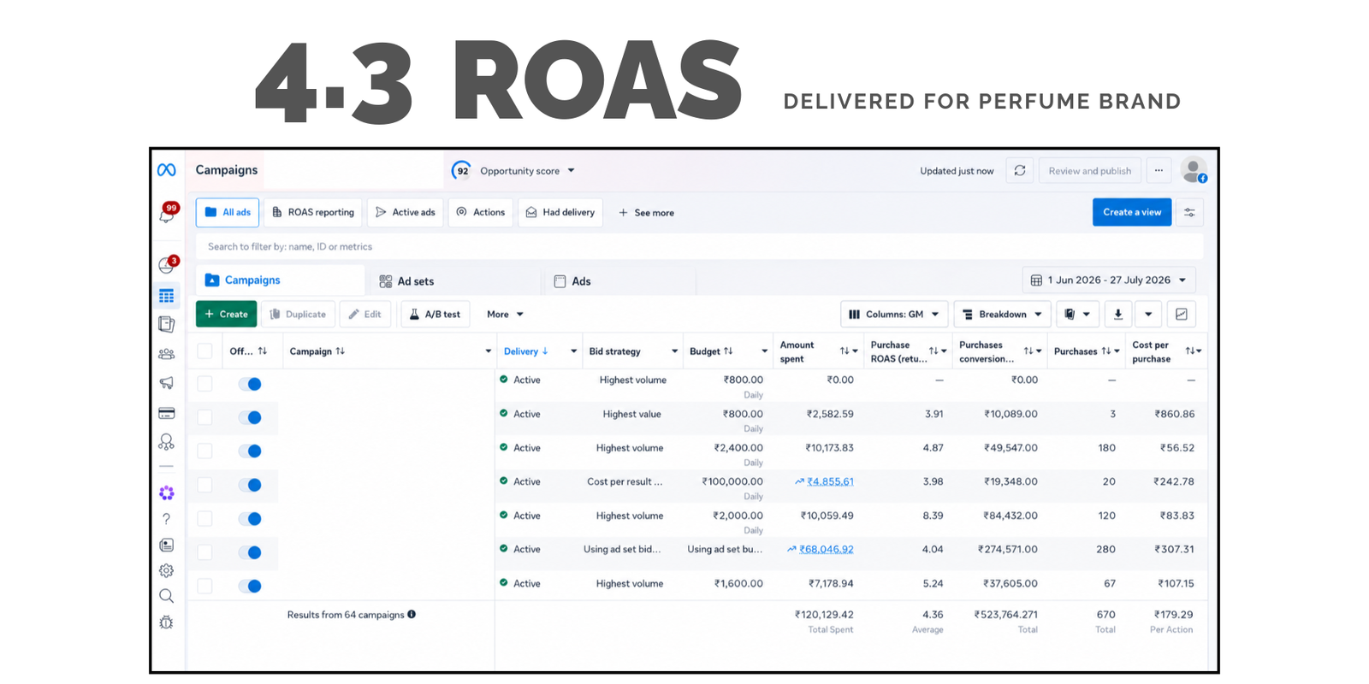Open the Settings gear in sidebar
Viewport: 1369px width, 684px height.
(167, 570)
